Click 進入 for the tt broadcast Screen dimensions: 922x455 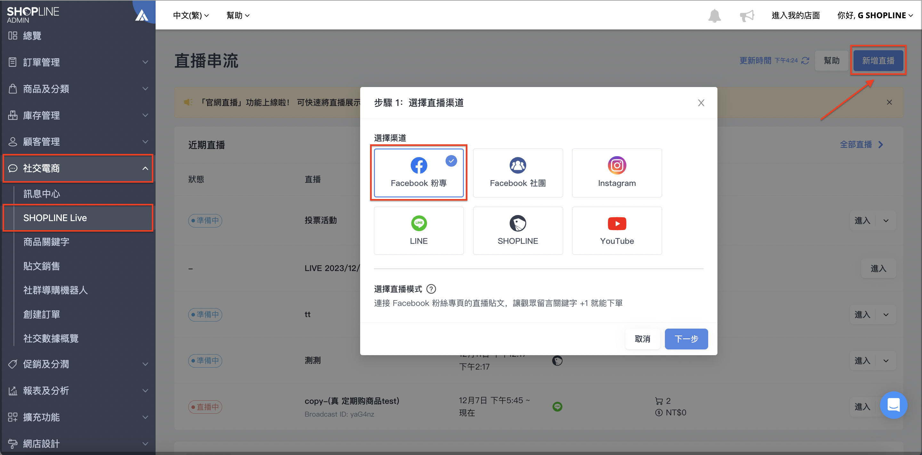coord(862,315)
